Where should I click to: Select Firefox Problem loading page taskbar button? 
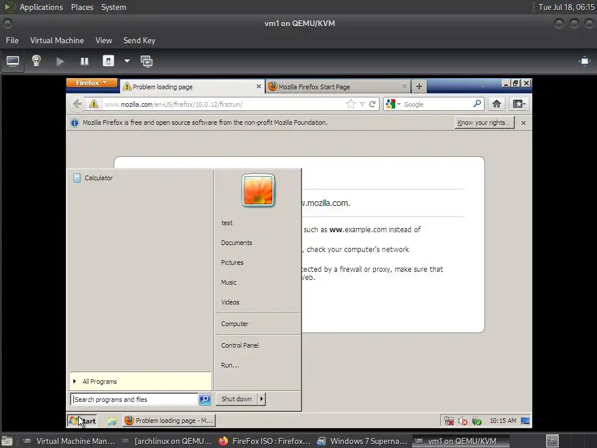[169, 421]
